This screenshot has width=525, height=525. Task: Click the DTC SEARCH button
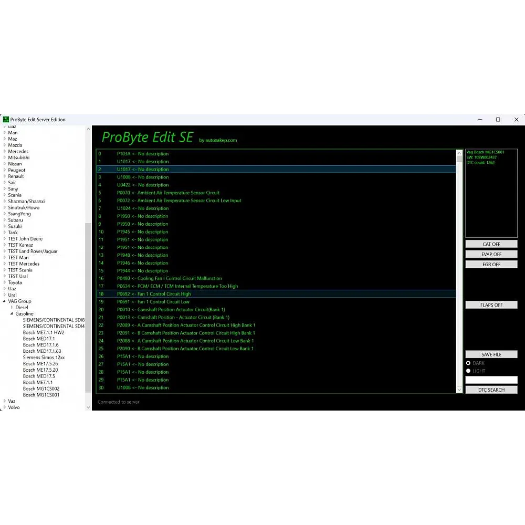(491, 390)
